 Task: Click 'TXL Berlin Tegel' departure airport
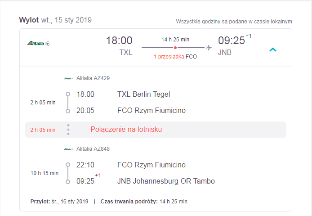click(x=144, y=94)
